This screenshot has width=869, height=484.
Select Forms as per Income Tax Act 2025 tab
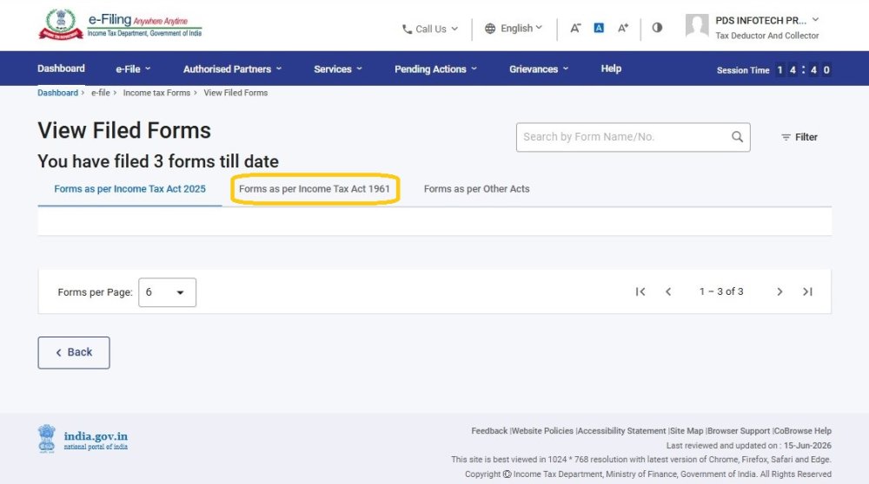129,189
